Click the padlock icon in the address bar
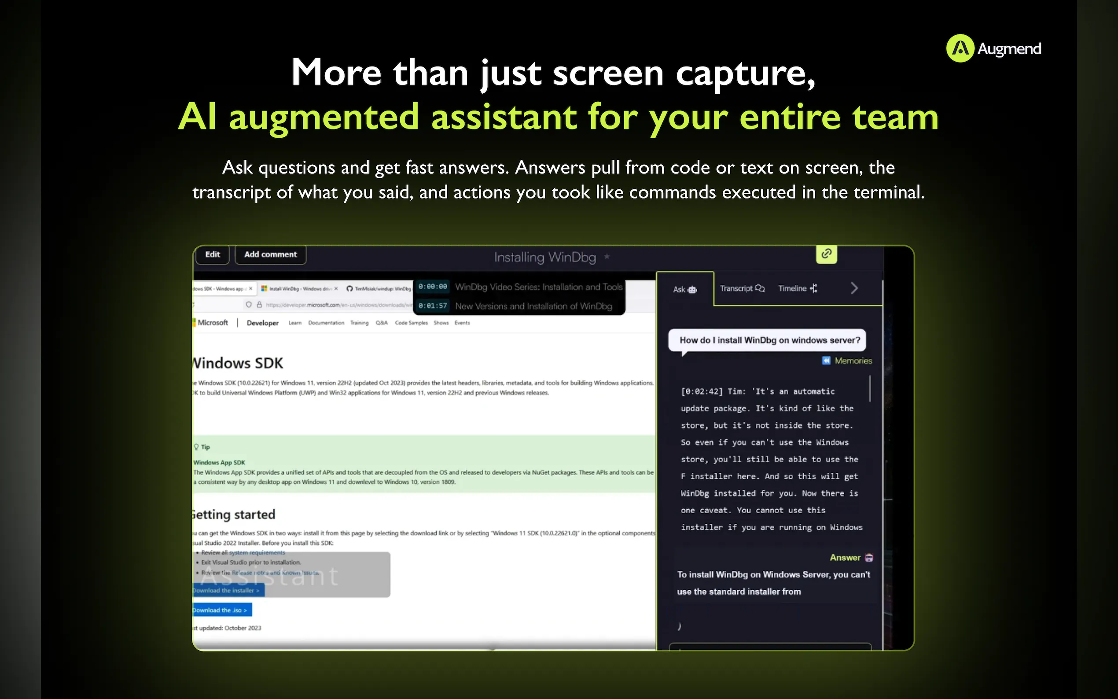The width and height of the screenshot is (1118, 699). (259, 305)
